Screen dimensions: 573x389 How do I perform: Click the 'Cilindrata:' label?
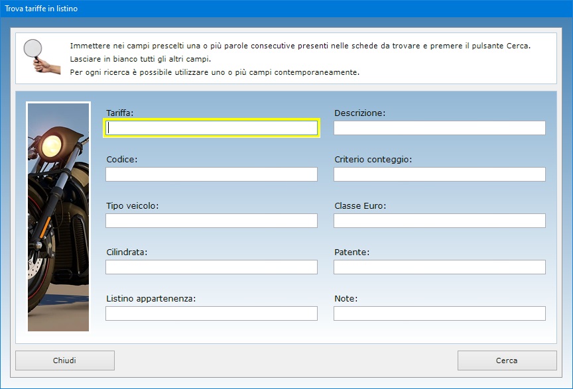[127, 252]
